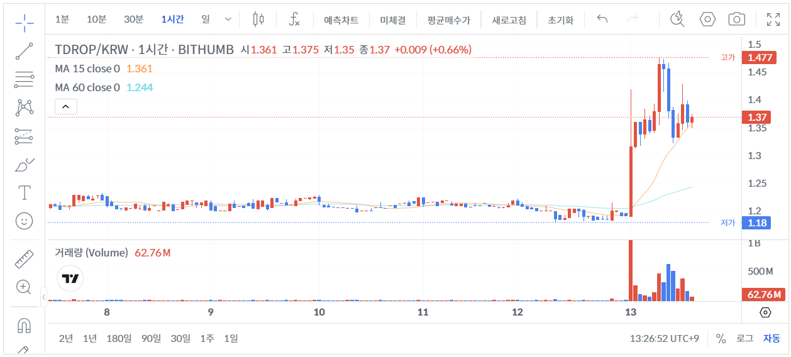Select the 1일 date range
Viewport: 791px width, 357px height.
point(231,338)
